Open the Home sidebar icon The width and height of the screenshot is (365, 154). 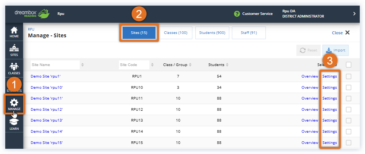click(14, 32)
